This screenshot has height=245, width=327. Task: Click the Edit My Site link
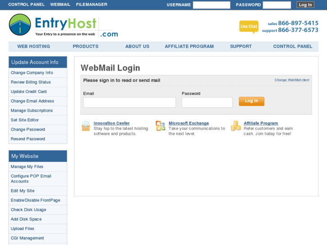(22, 191)
